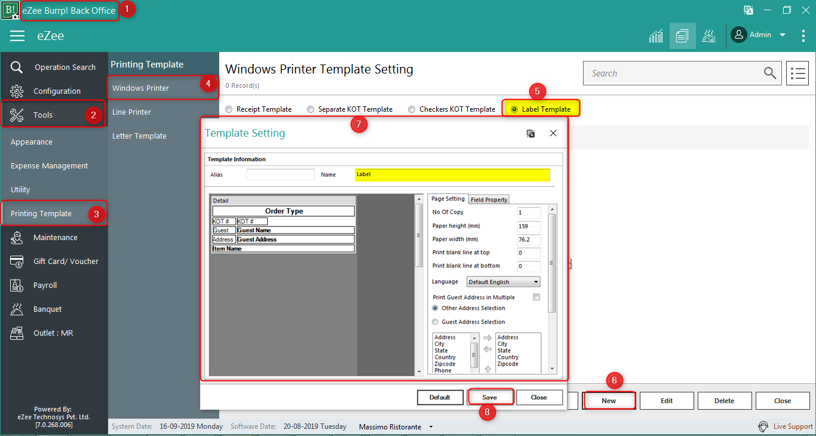Open Massimo Ristorante outlet dropdown arrow
Viewport: 816px width, 436px height.
click(x=431, y=427)
